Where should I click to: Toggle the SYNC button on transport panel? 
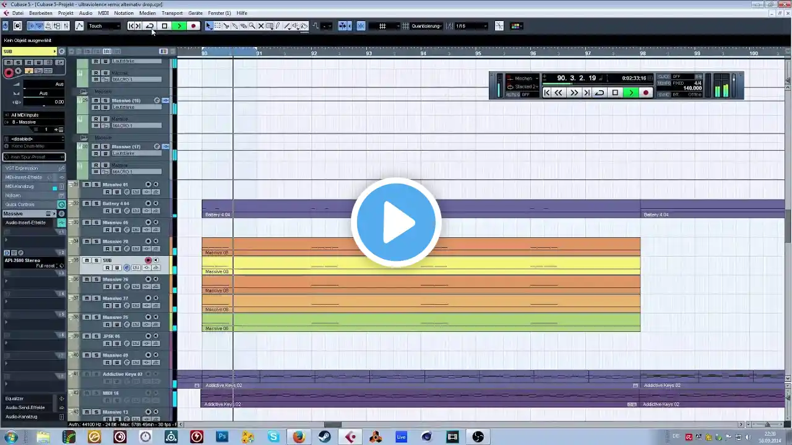click(664, 95)
